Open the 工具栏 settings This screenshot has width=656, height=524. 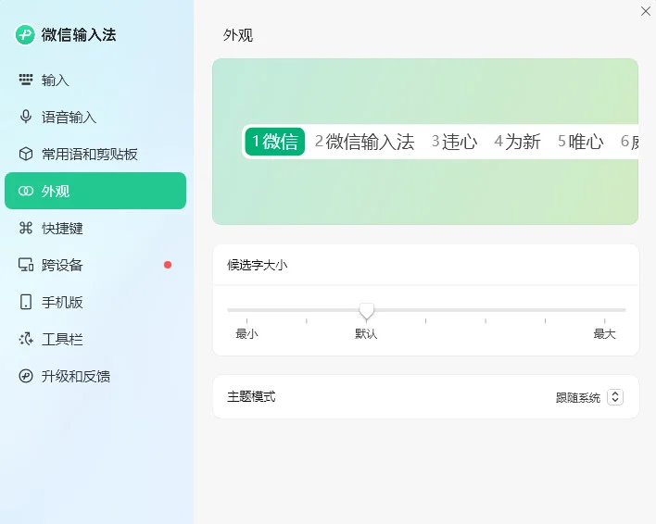coord(95,339)
